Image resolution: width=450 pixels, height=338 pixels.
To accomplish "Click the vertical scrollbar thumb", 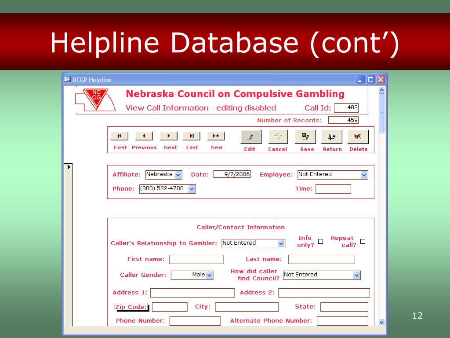I will [381, 114].
